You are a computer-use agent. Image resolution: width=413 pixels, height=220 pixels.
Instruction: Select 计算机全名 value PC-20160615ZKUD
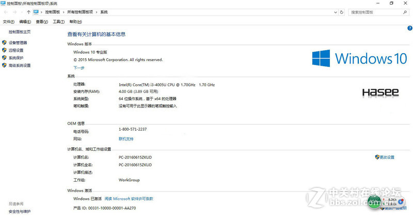pyautogui.click(x=135, y=165)
